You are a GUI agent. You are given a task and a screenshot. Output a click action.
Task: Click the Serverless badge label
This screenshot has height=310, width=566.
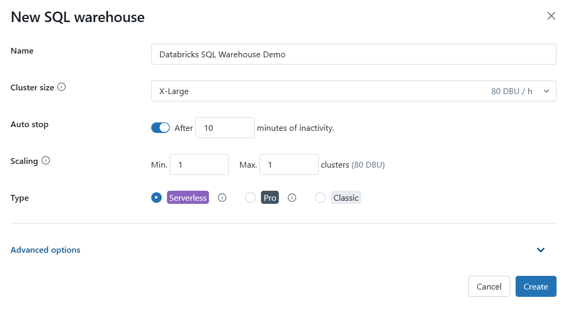pyautogui.click(x=187, y=198)
